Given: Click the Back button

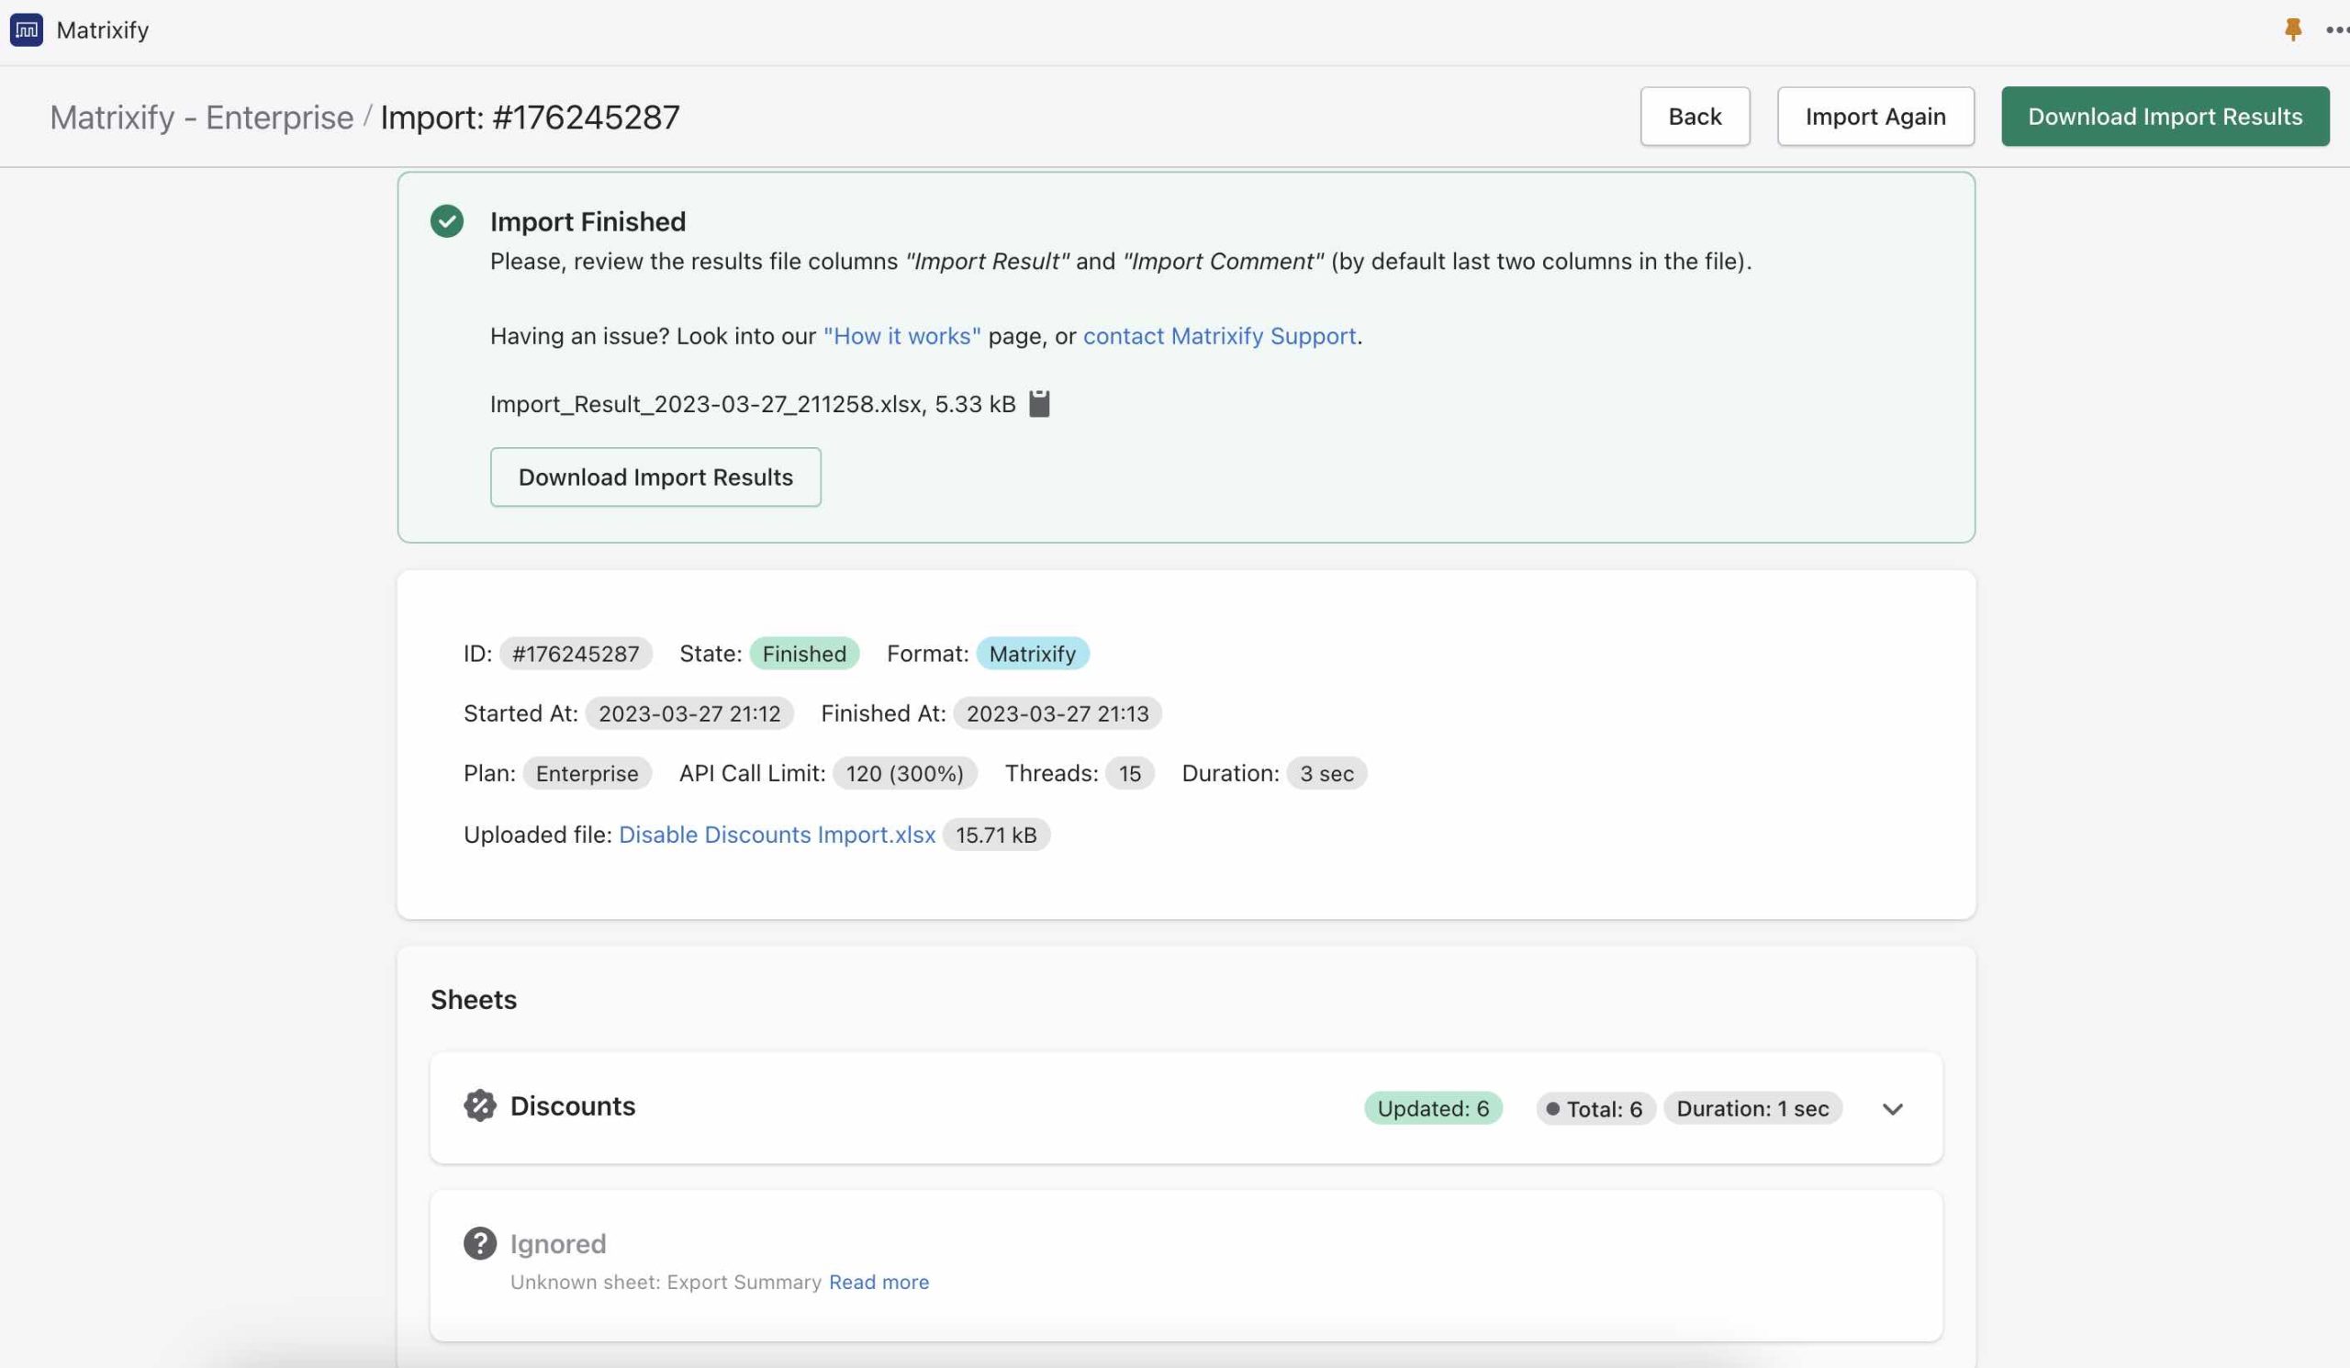Looking at the screenshot, I should point(1695,117).
